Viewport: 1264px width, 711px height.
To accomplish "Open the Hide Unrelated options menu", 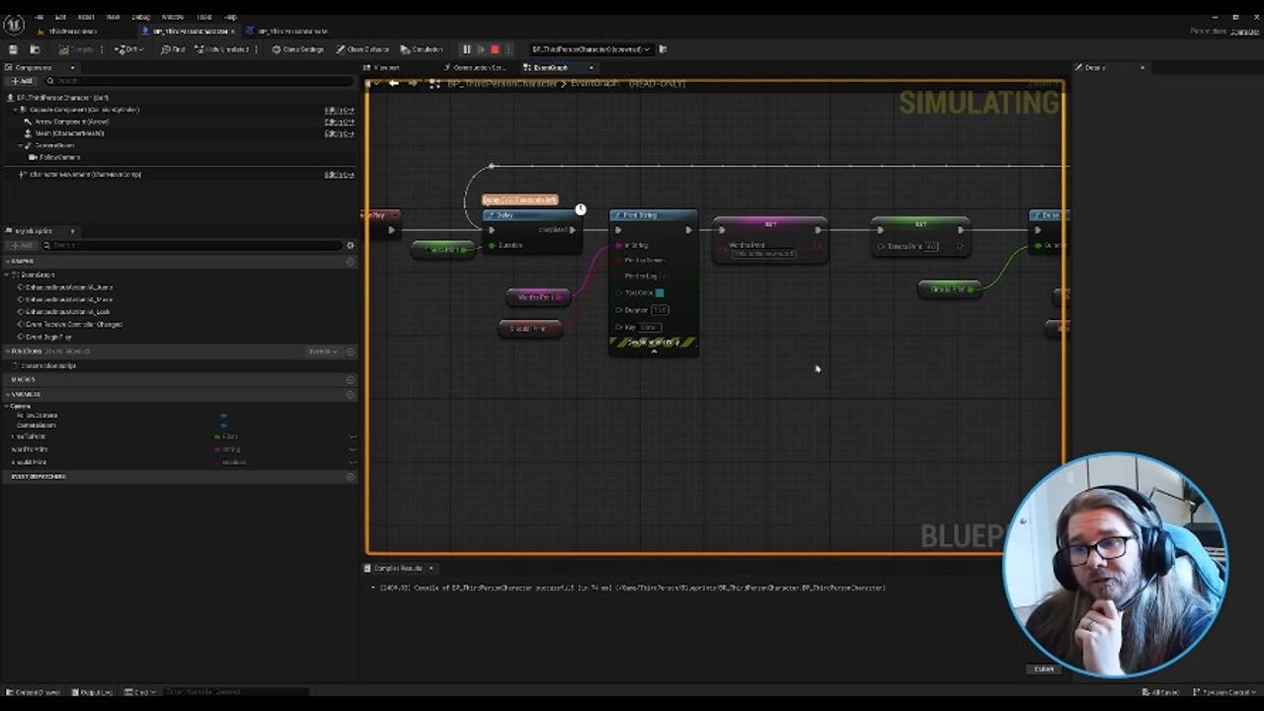I will (x=257, y=49).
